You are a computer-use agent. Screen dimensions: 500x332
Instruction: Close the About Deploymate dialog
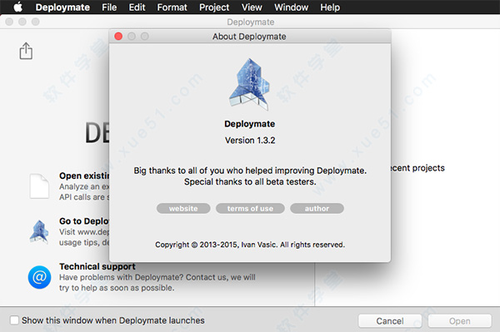[118, 37]
